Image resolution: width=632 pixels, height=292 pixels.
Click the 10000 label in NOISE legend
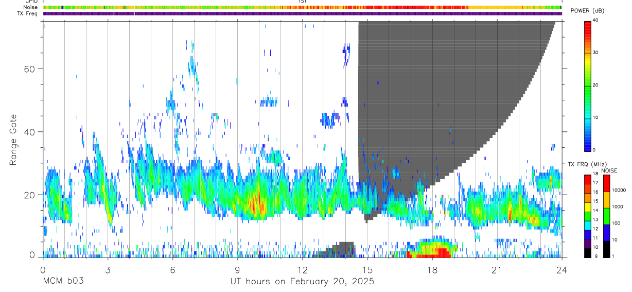(618, 190)
